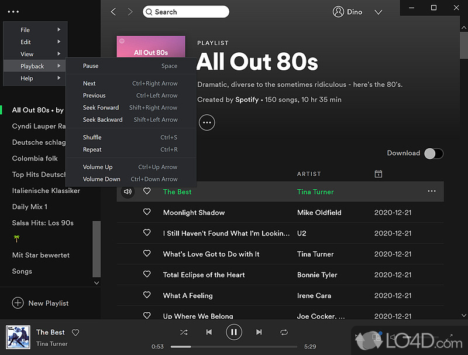Skip to previous track in player bar
This screenshot has height=355, width=468.
[x=209, y=332]
